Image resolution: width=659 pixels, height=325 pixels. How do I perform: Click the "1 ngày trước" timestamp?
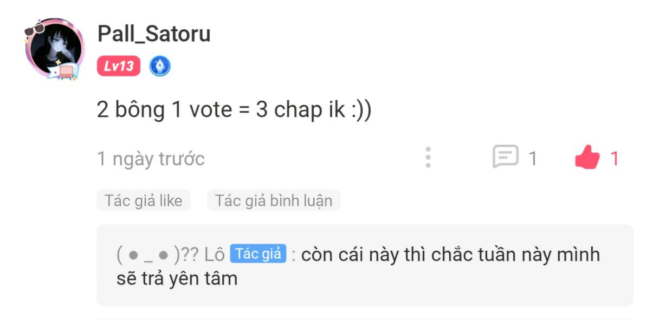coord(151,159)
